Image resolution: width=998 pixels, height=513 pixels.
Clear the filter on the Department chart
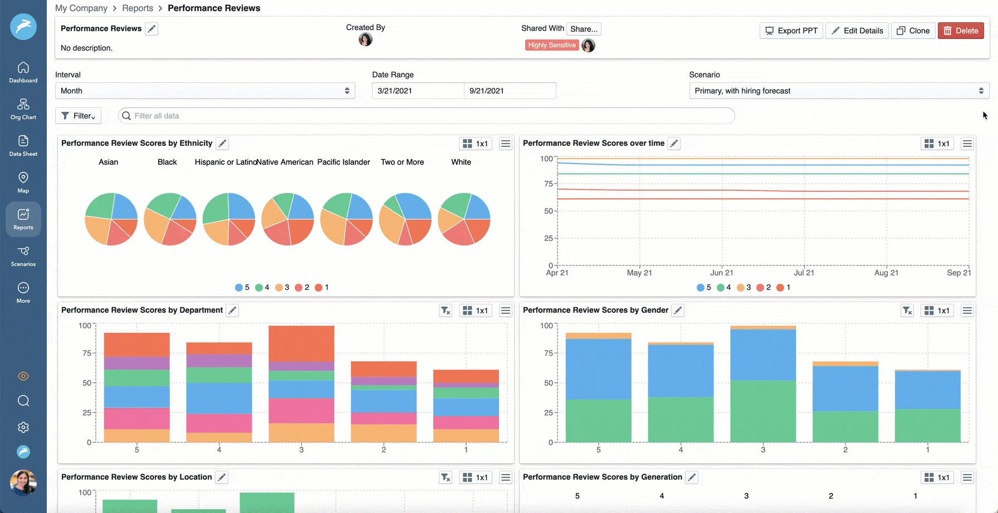point(445,310)
